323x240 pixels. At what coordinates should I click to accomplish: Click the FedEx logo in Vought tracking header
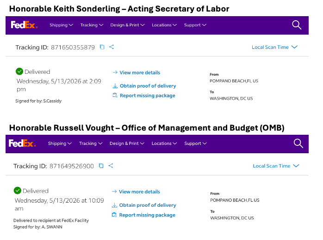22,143
